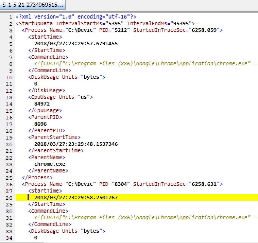Click CPU usage value 84972
Screen dimensions: 258x243
42,104
